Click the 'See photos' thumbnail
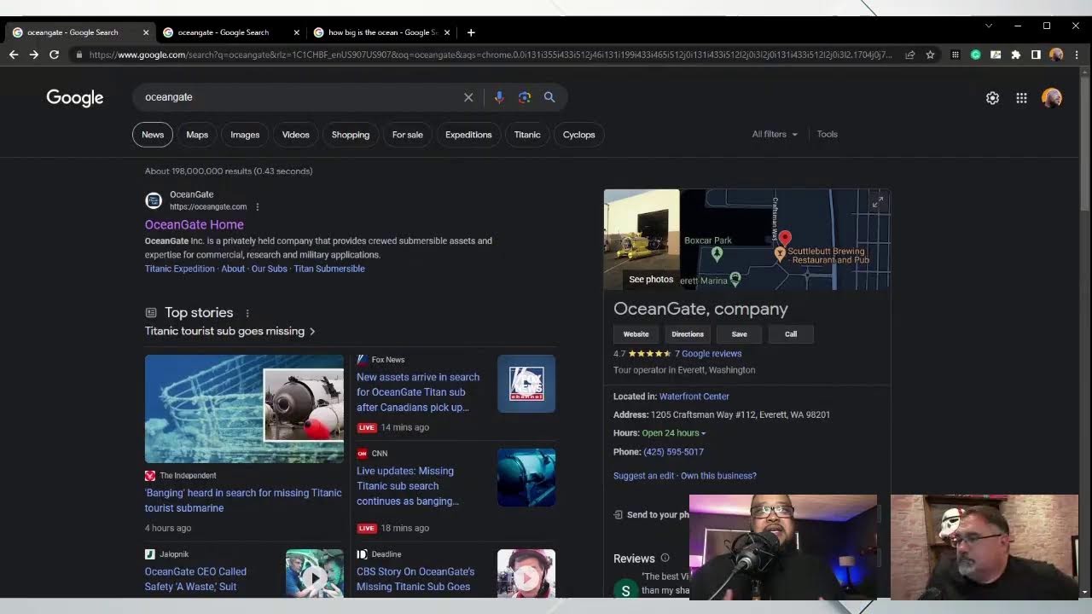Screen dimensions: 1092x614 click(642, 240)
